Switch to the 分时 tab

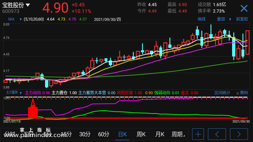9,134
